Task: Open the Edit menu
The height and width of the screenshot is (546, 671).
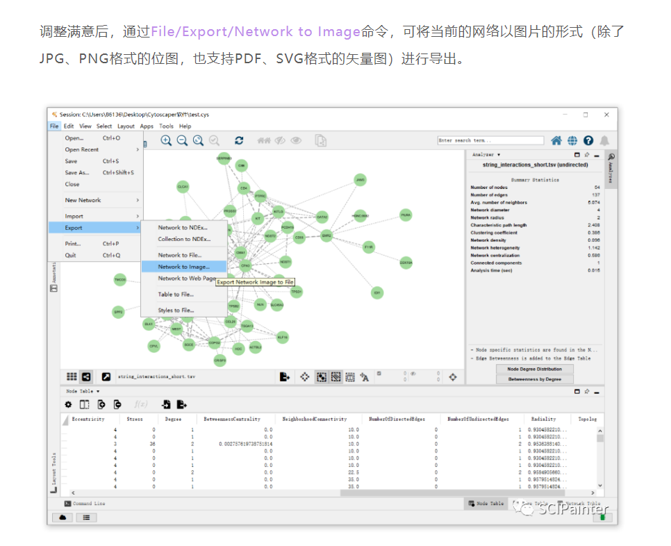Action: (x=69, y=126)
